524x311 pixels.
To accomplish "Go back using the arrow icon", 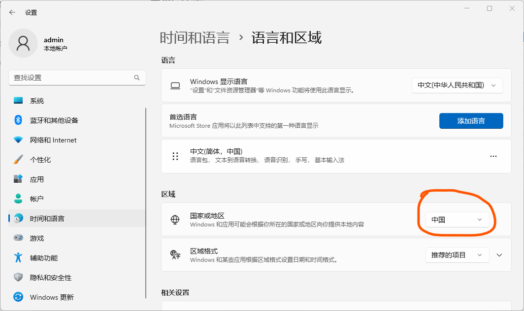I will [x=12, y=12].
